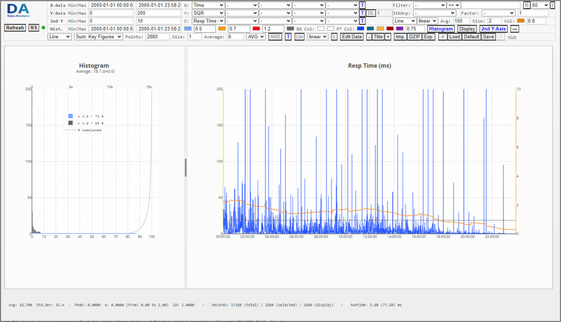Click the next '>' button after Save
The height and width of the screenshot is (322, 561).
pos(501,37)
